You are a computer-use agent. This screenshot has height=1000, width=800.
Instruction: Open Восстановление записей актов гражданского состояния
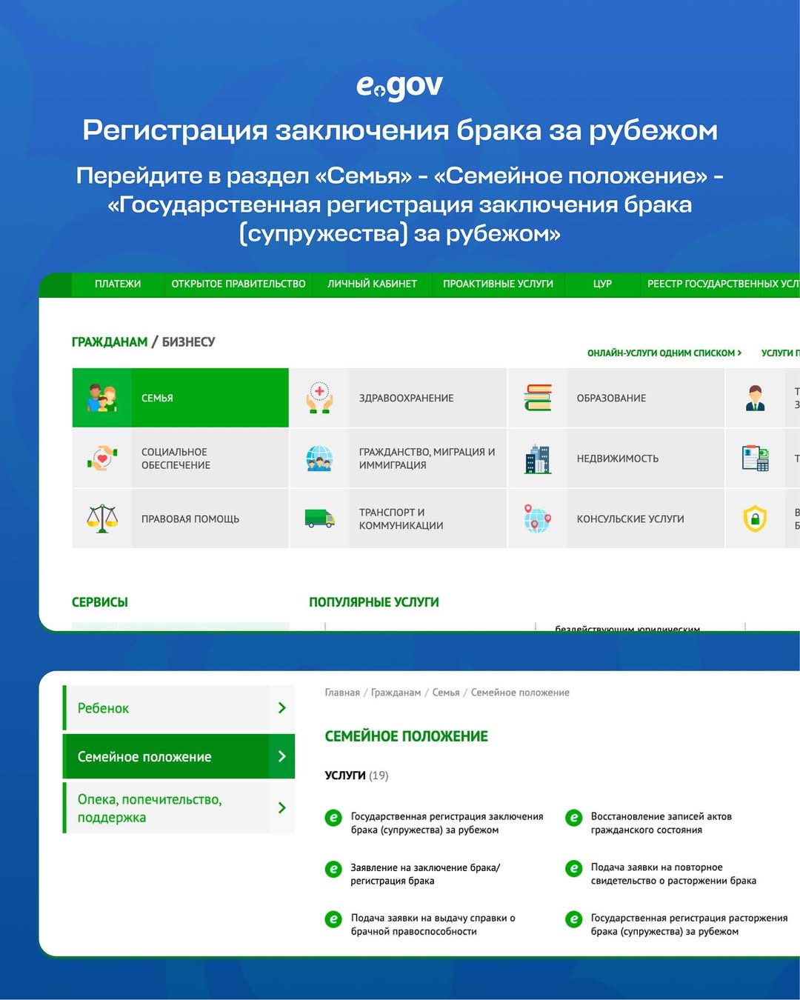(661, 823)
